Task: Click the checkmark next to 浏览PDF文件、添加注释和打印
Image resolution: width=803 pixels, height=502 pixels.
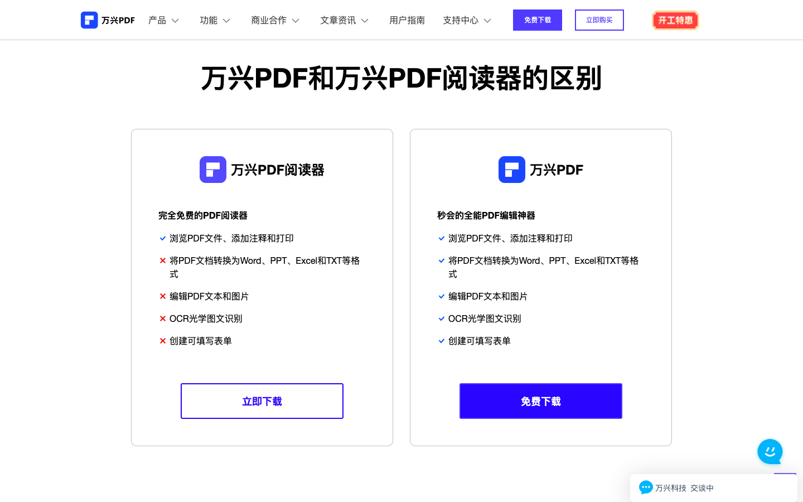Action: [x=162, y=238]
